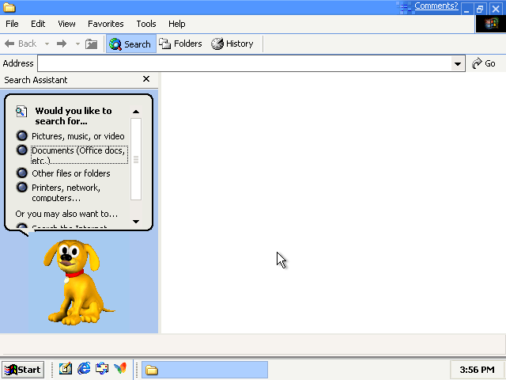Launch the notepad quick launch icon
506x380 pixels.
coord(66,369)
